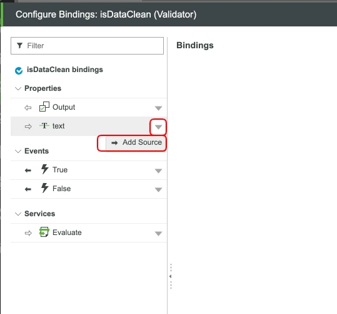337x314 pixels.
Task: Open the Evaluate service dropdown arrow
Action: (158, 234)
